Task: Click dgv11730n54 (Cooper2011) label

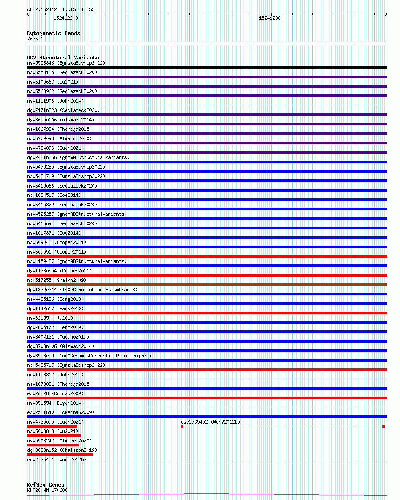Action: point(59,271)
